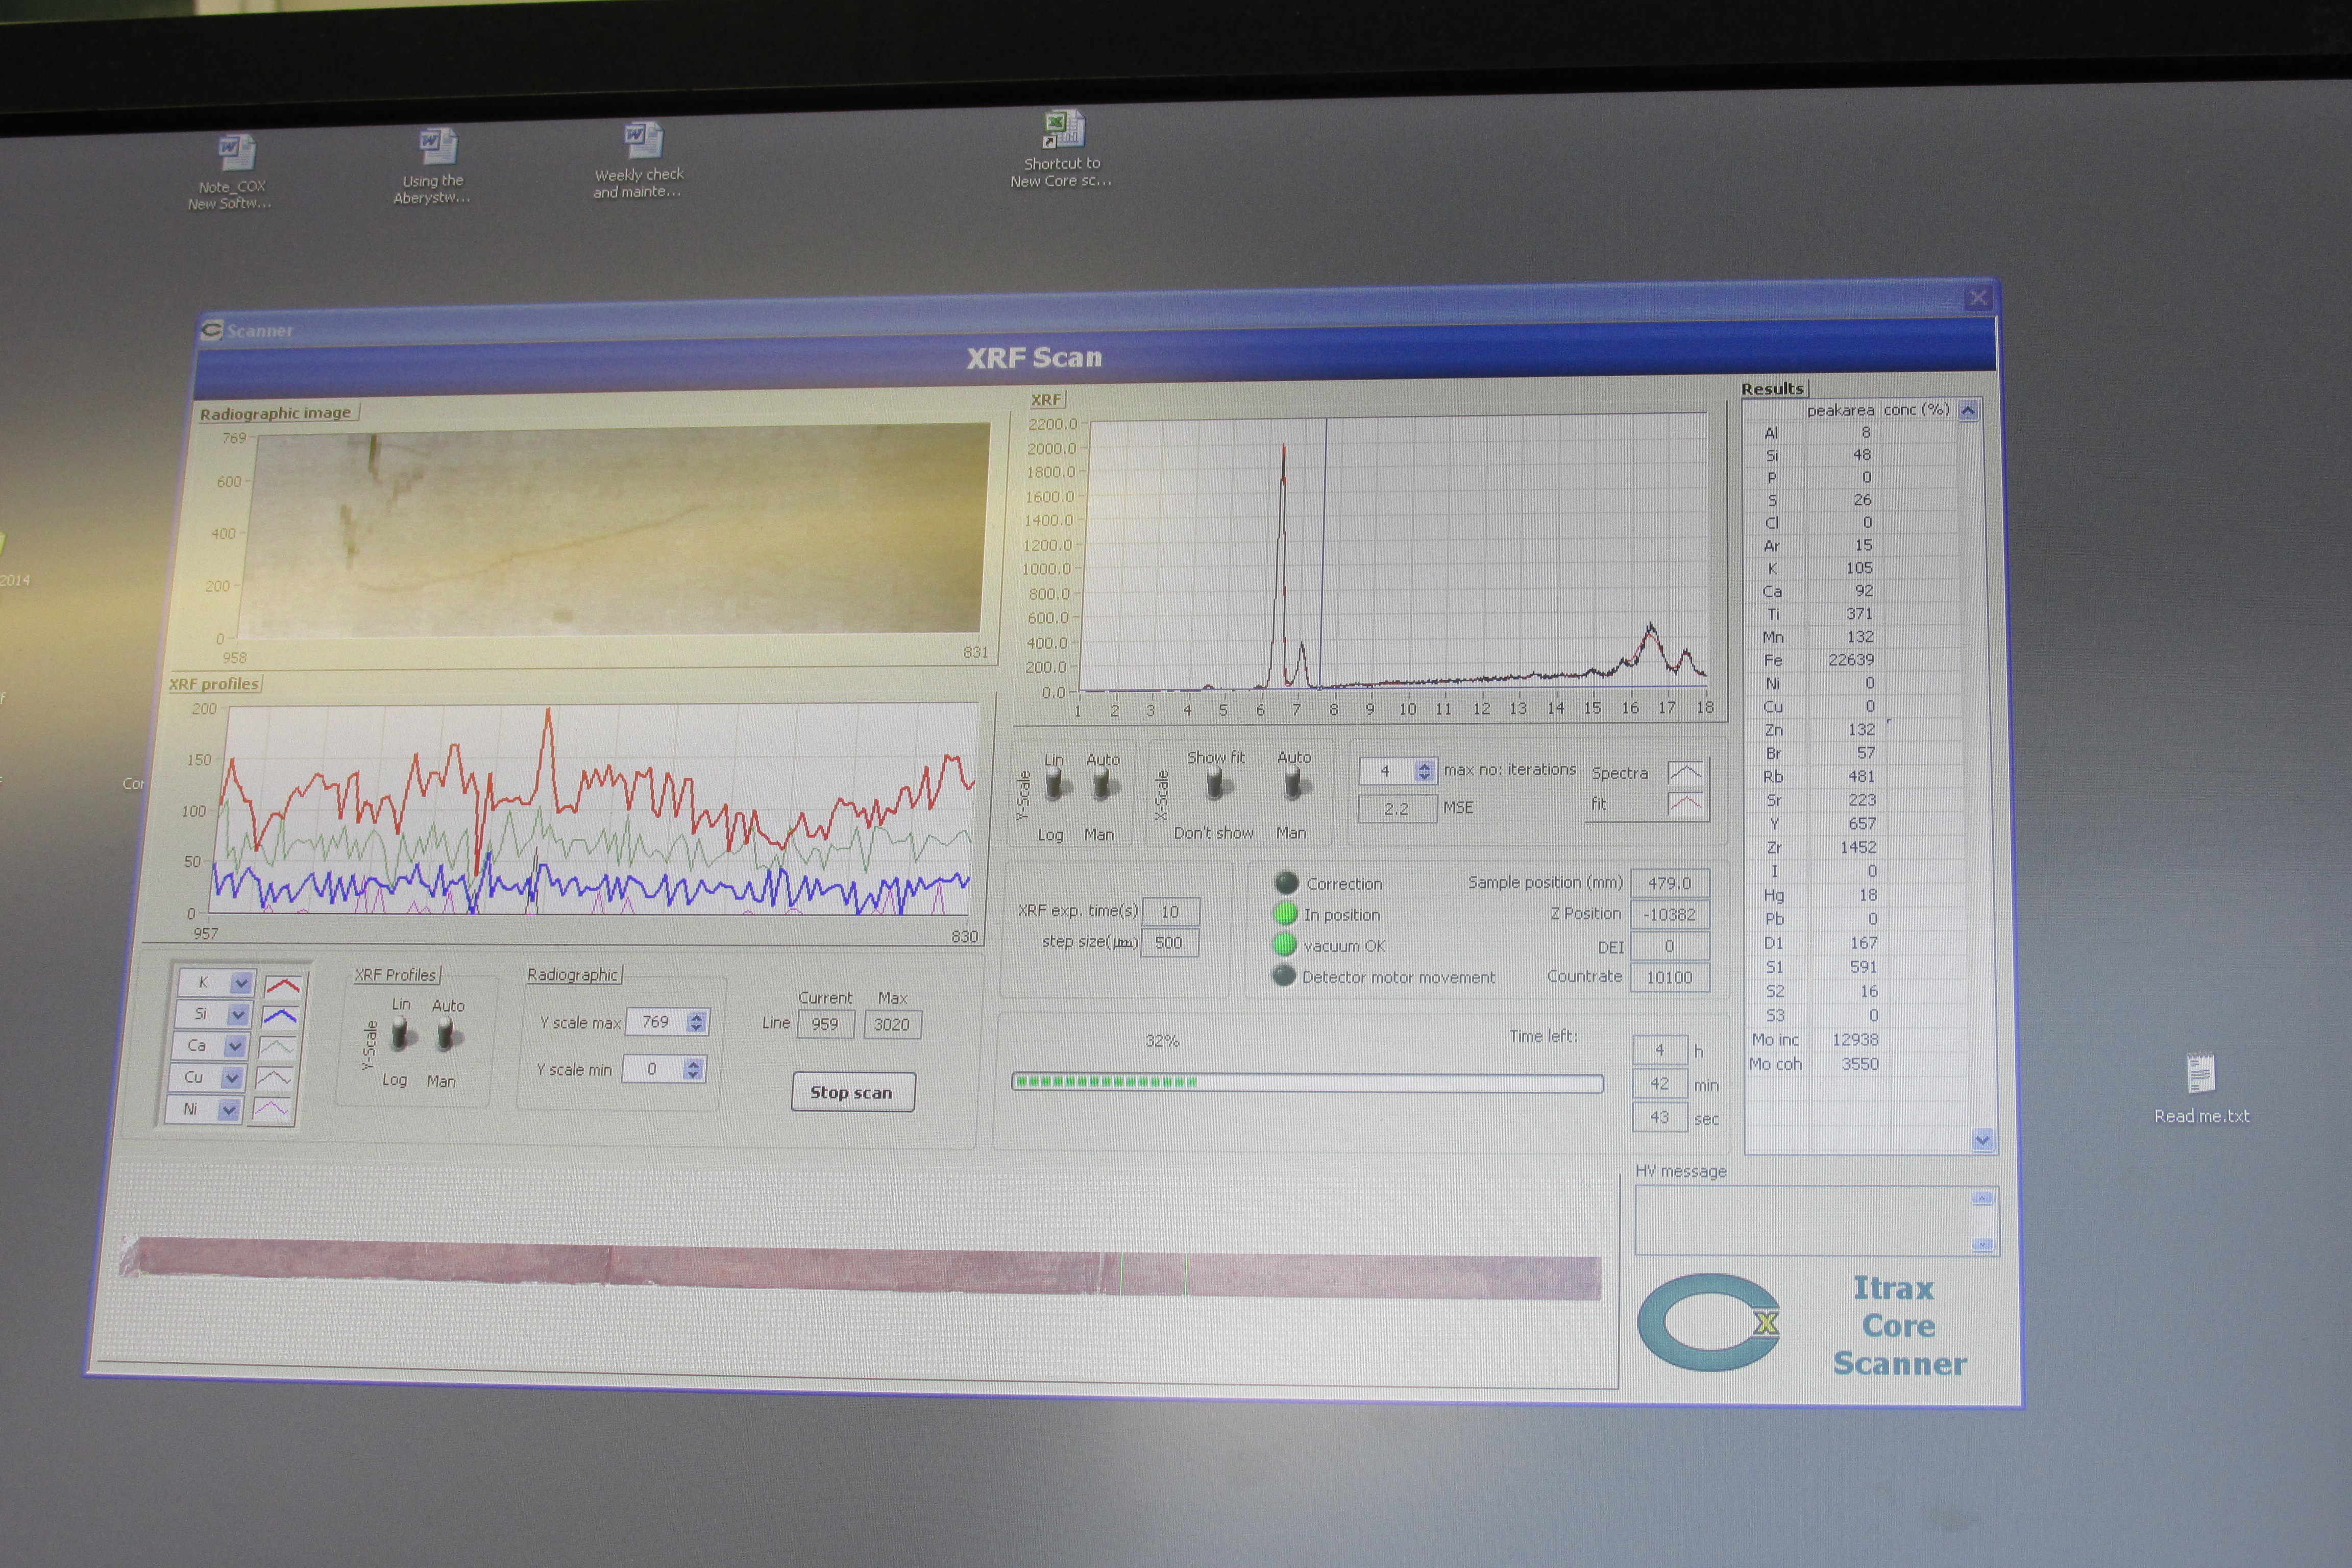Increment the max no. iterations stepper
This screenshot has width=2352, height=1568.
point(1424,765)
